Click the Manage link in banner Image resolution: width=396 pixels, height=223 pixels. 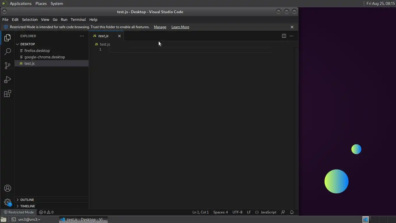(x=160, y=27)
